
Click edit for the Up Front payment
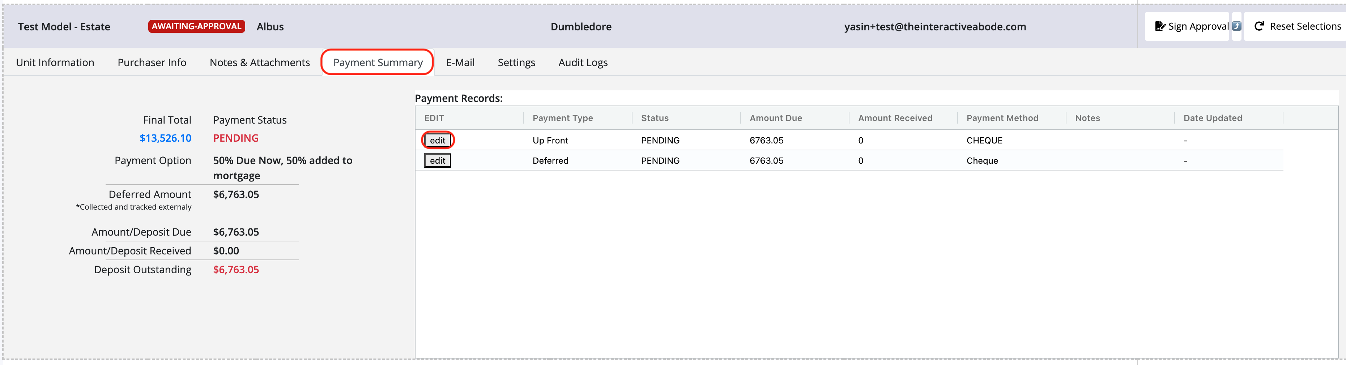pyautogui.click(x=438, y=141)
